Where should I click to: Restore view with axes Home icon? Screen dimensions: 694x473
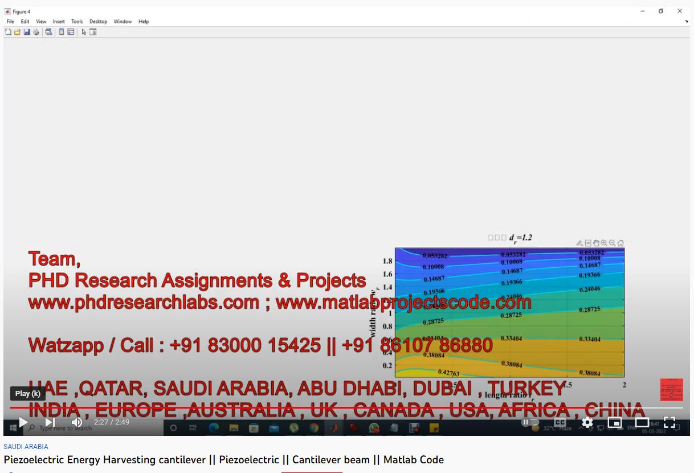[620, 243]
